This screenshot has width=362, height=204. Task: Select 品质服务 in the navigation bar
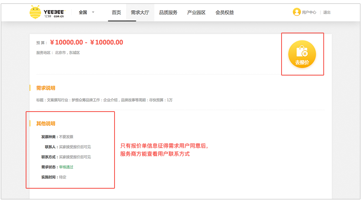[x=168, y=13]
